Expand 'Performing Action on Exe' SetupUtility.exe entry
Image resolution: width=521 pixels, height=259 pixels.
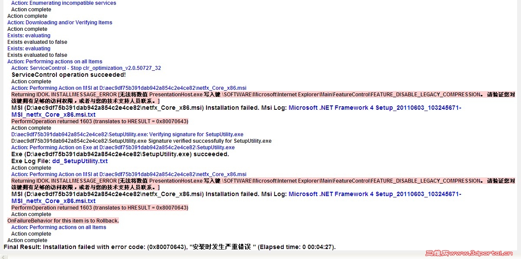123,148
